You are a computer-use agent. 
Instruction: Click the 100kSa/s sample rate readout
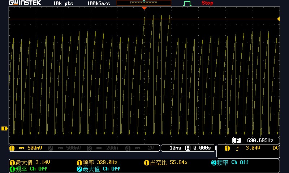[x=98, y=3]
